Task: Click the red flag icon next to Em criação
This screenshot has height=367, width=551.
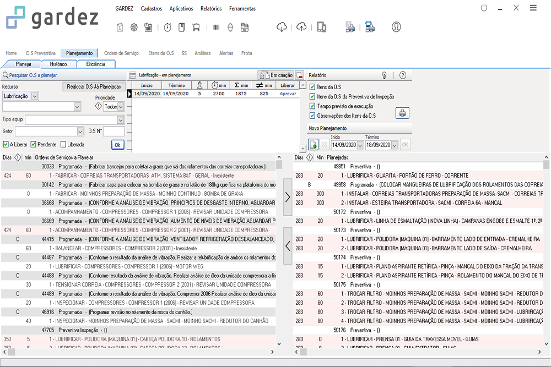Action: tap(300, 75)
